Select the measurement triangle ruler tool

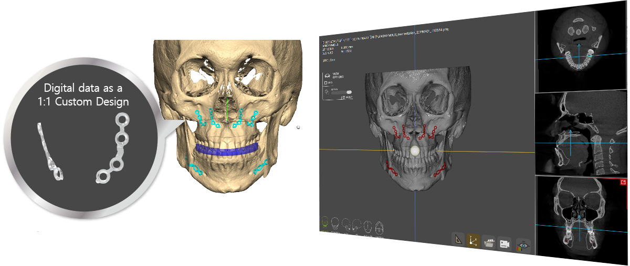coord(459,240)
